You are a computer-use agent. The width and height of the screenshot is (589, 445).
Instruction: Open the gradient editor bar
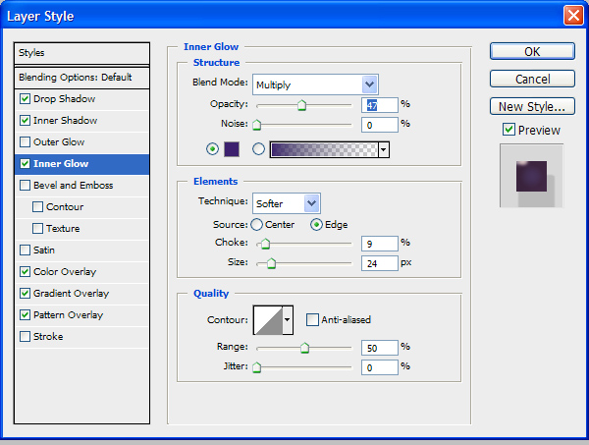pos(324,149)
